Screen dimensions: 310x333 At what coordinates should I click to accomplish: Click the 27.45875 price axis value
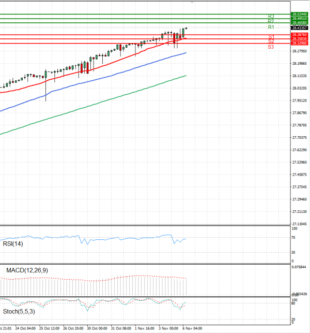click(x=299, y=175)
